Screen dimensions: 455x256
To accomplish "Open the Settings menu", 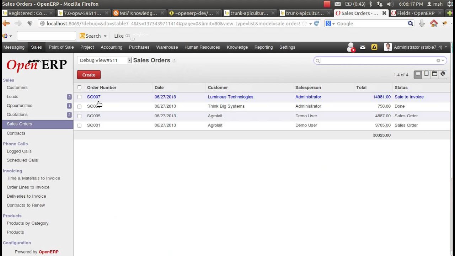I will (287, 47).
